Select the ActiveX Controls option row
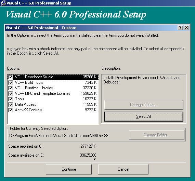 coord(53,110)
